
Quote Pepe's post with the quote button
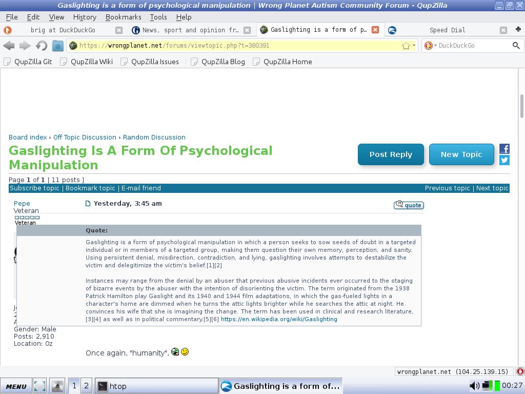409,205
